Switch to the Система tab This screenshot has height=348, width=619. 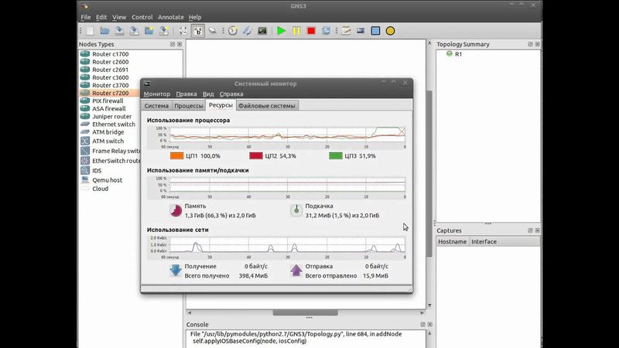pyautogui.click(x=156, y=106)
